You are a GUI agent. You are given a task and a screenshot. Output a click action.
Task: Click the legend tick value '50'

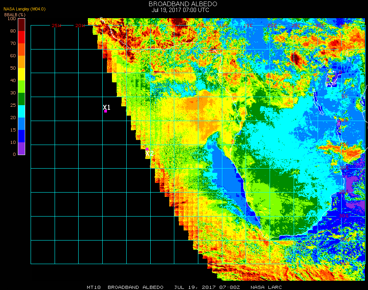click(x=13, y=68)
